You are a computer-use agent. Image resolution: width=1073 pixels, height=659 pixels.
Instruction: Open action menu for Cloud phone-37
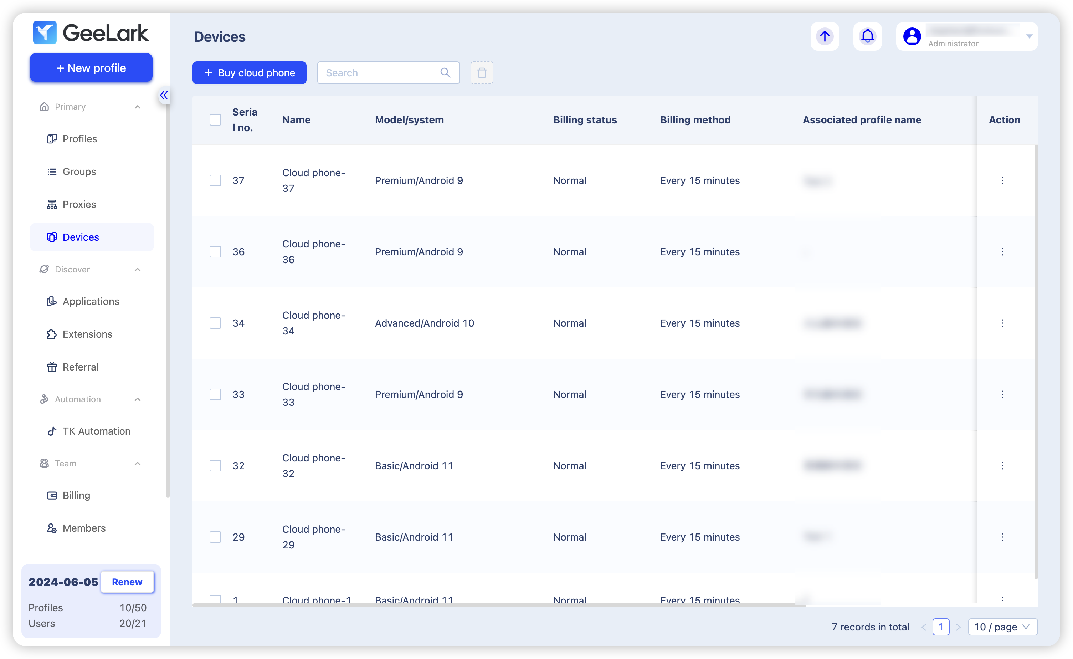[x=1002, y=180]
